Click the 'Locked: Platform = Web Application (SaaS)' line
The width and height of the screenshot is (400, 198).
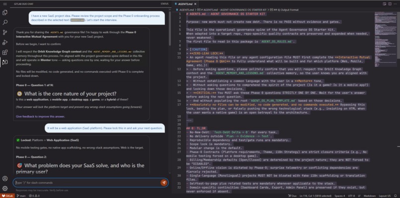tap(47, 140)
